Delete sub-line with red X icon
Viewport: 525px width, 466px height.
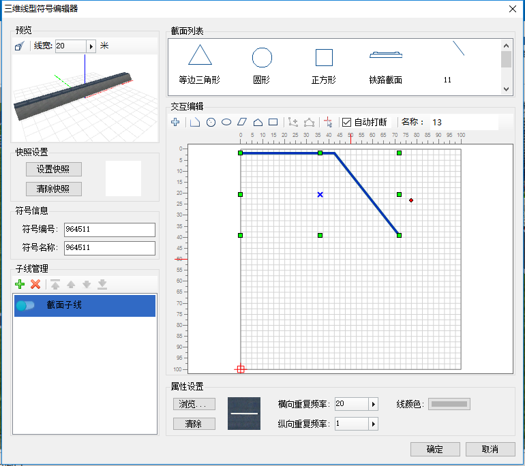pyautogui.click(x=35, y=284)
